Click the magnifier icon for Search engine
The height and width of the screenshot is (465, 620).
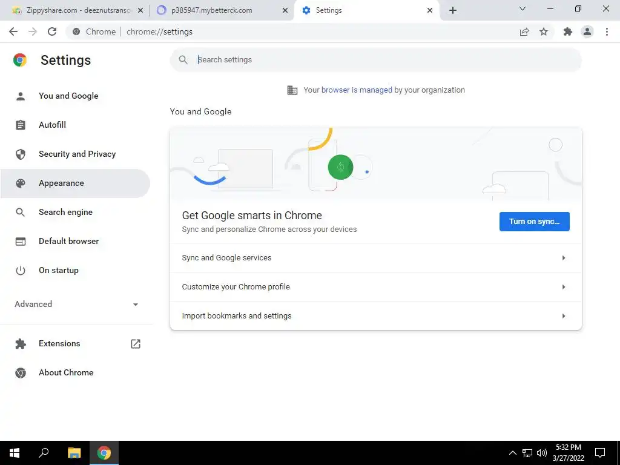pos(21,213)
